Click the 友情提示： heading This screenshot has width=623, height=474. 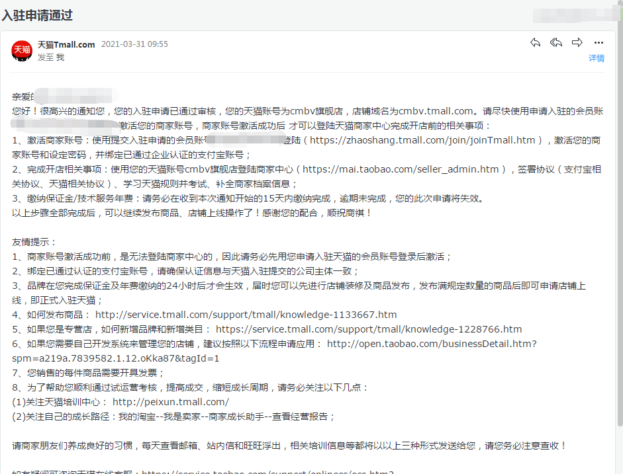tap(34, 243)
